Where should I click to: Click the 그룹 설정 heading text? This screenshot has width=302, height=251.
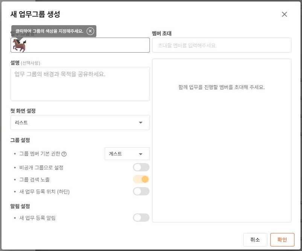pyautogui.click(x=20, y=140)
